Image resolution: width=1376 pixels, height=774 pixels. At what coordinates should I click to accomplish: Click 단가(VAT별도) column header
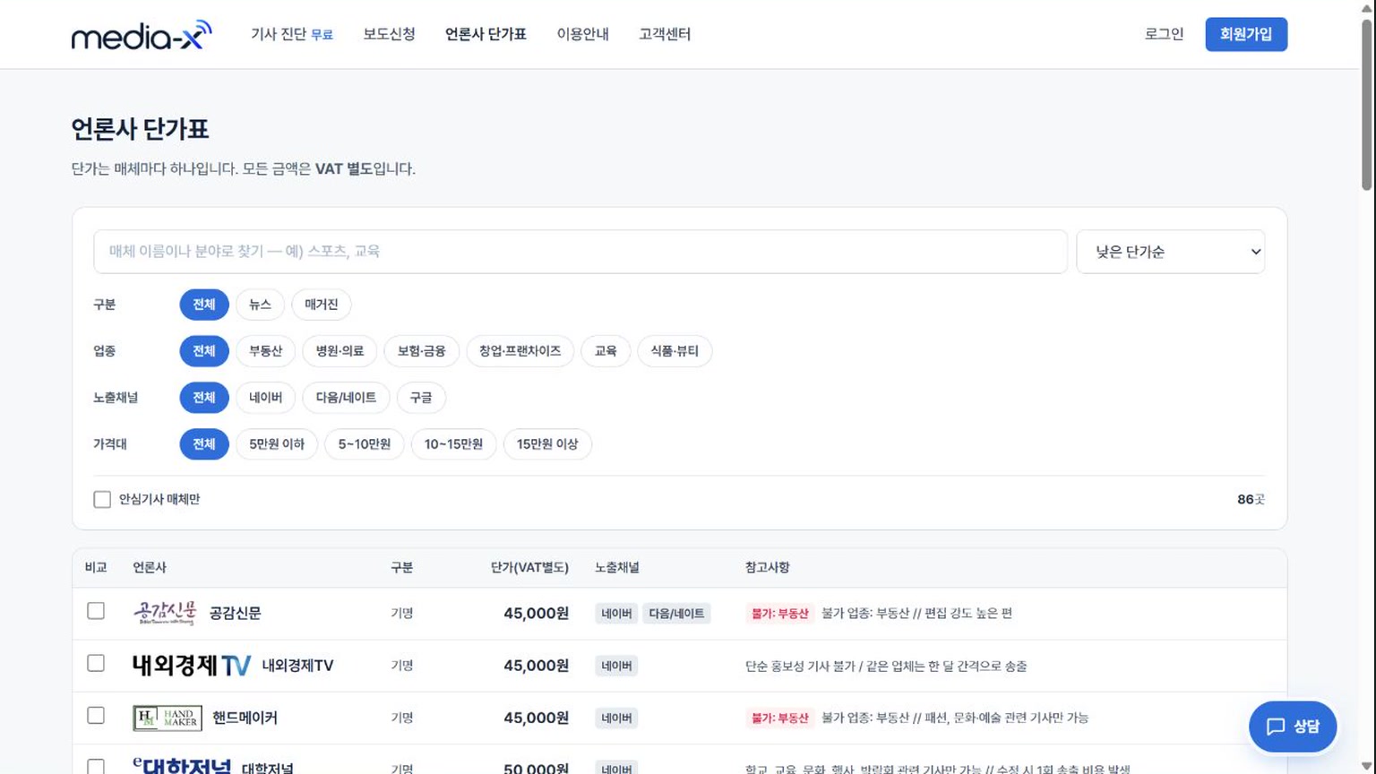(529, 568)
